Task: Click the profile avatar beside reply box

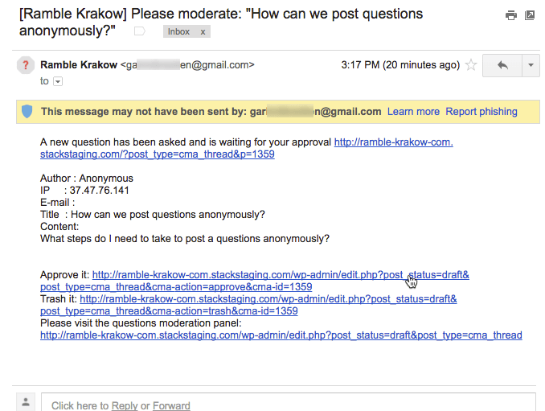Action: tap(26, 401)
